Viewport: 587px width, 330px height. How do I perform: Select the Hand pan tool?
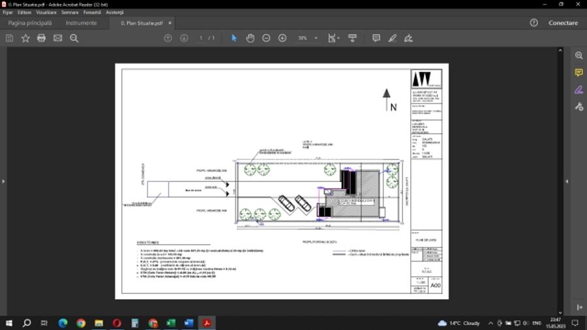point(250,38)
